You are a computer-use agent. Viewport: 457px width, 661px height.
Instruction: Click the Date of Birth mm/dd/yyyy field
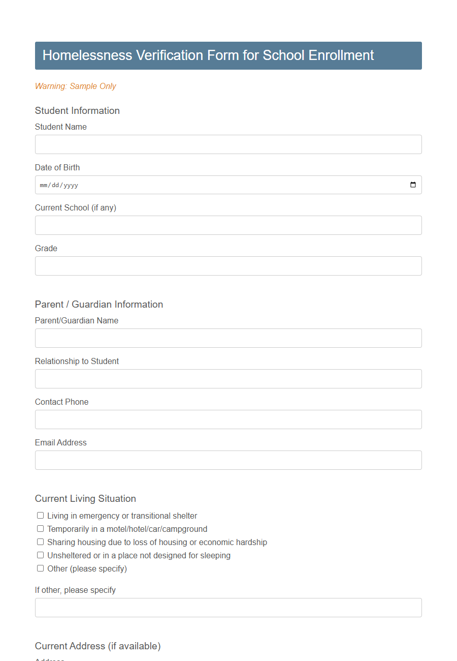coord(203,185)
